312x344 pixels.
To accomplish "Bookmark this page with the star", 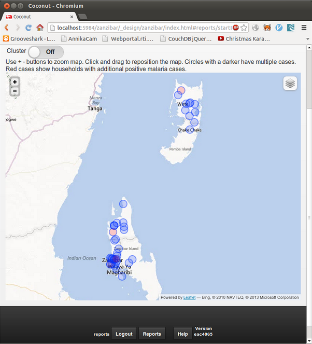I will pos(244,27).
